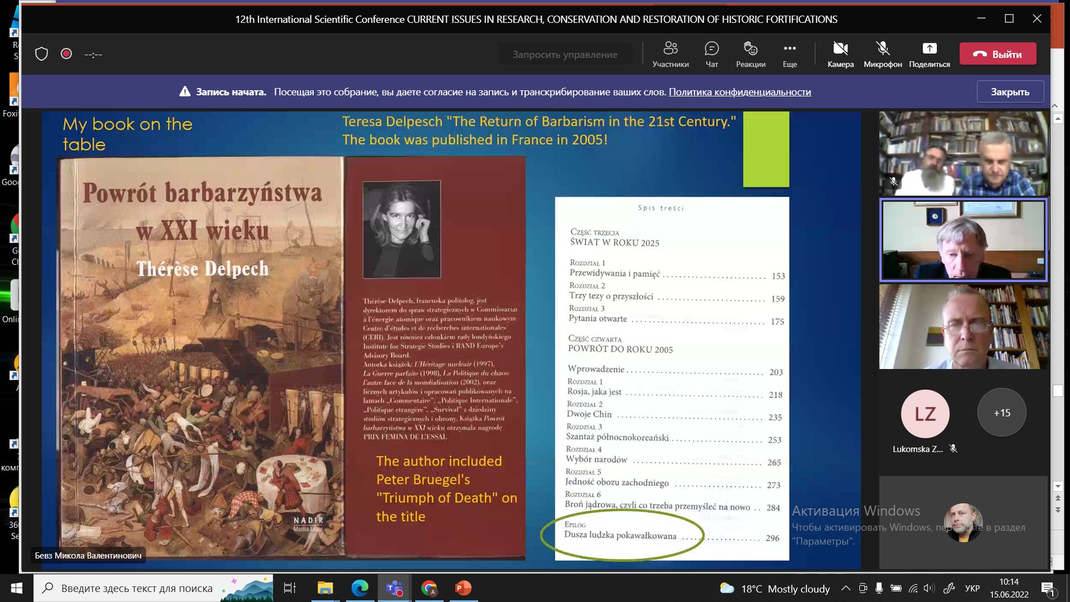Expand the Еще more options menu
This screenshot has height=602, width=1070.
[790, 54]
